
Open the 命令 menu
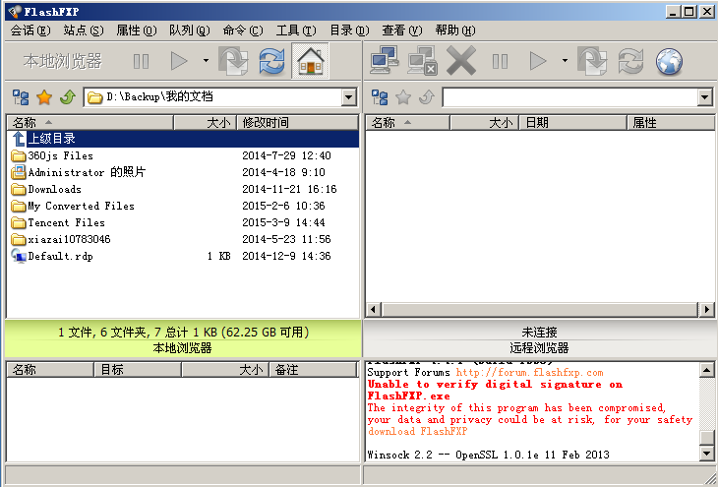(x=243, y=30)
